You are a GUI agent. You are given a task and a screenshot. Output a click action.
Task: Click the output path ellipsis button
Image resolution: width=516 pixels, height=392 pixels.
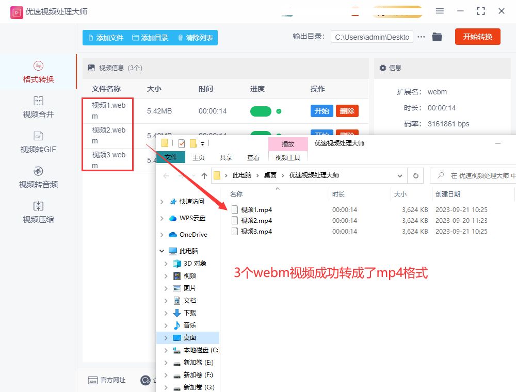[421, 37]
